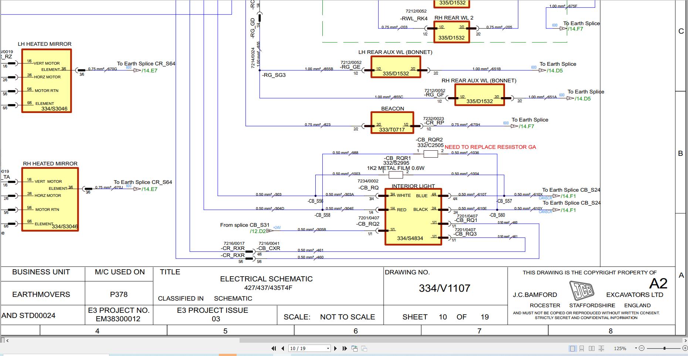The image size is (688, 356).
Task: Toggle continuous scrolling page layout
Action: (582, 348)
